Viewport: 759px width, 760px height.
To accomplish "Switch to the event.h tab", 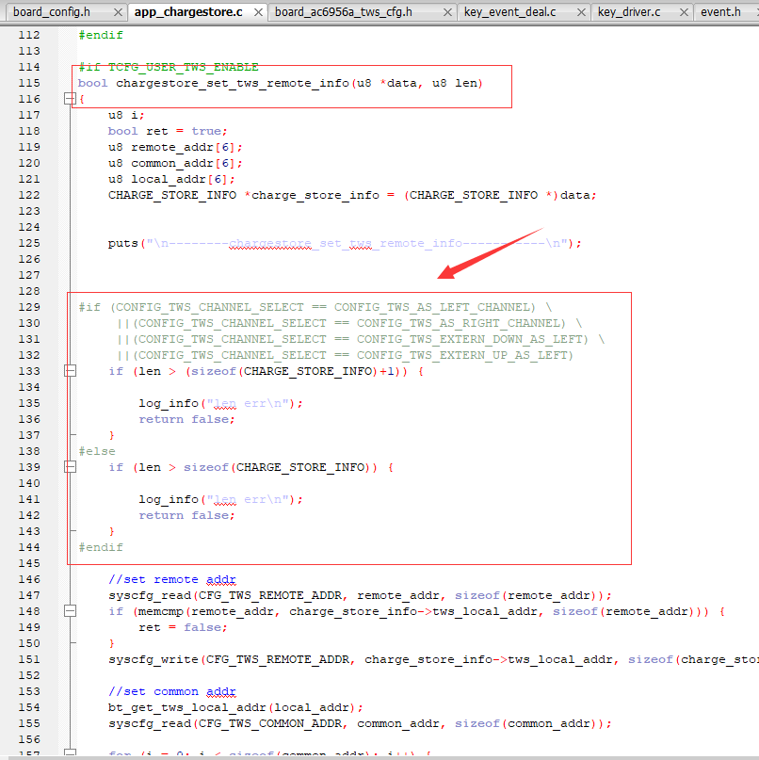I will coord(720,12).
